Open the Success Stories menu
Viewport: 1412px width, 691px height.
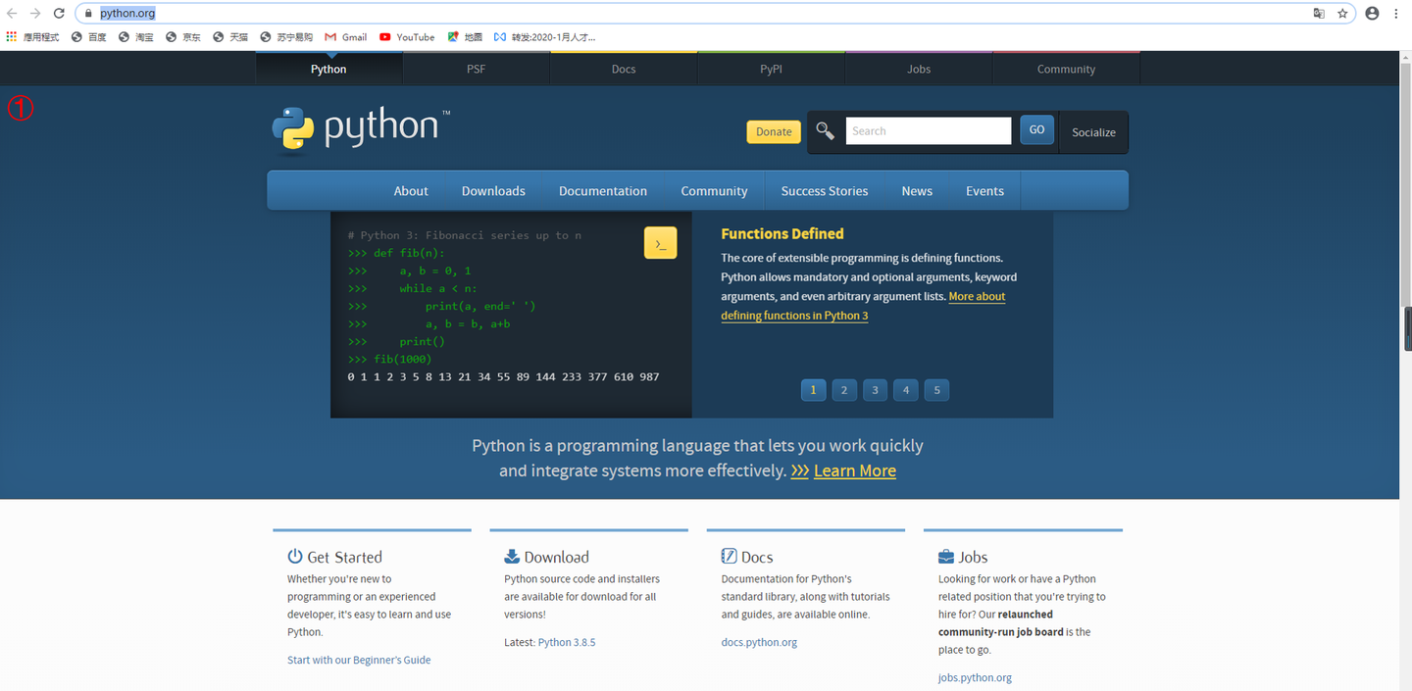[825, 191]
